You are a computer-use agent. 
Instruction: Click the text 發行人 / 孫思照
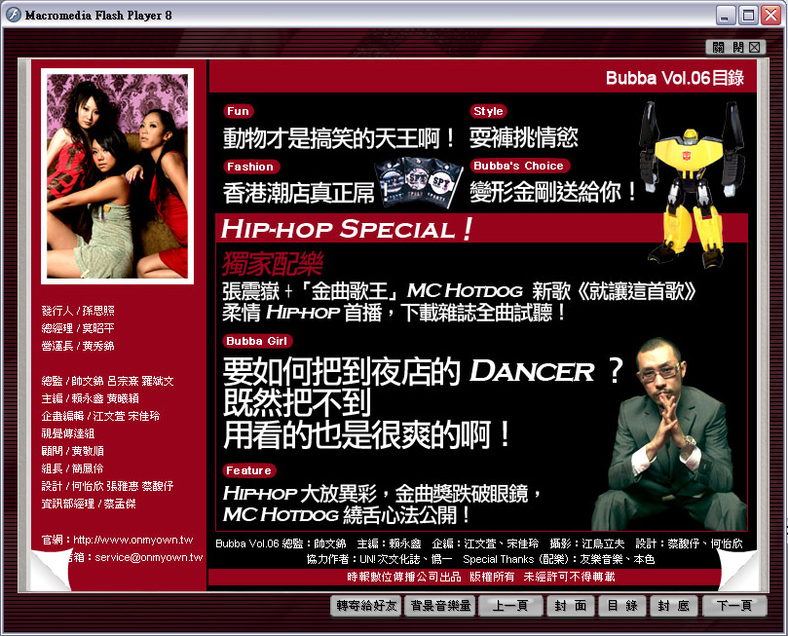click(78, 311)
